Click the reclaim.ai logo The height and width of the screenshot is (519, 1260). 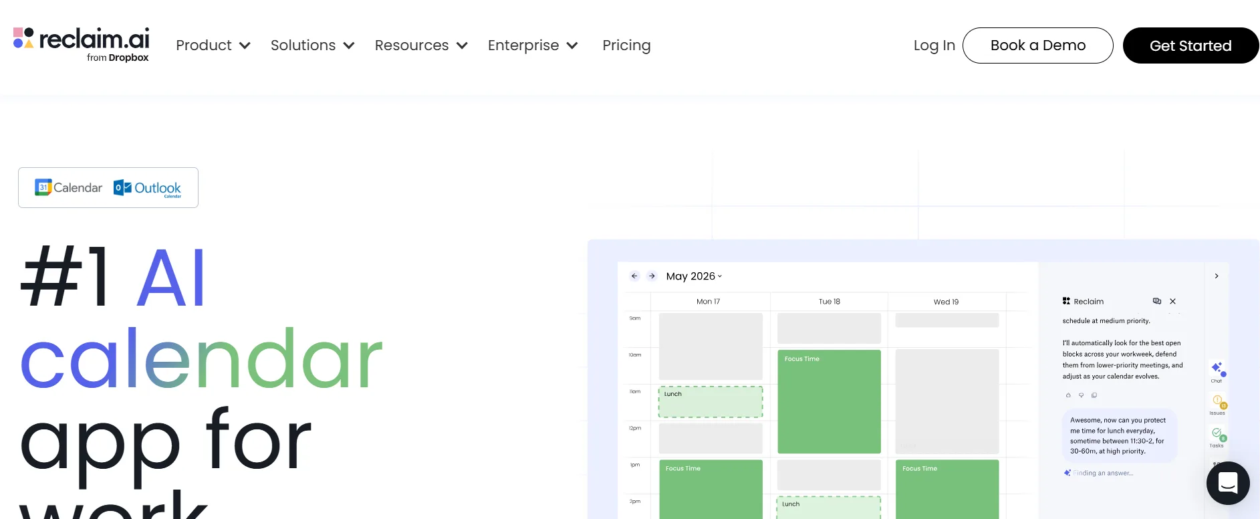pos(81,45)
